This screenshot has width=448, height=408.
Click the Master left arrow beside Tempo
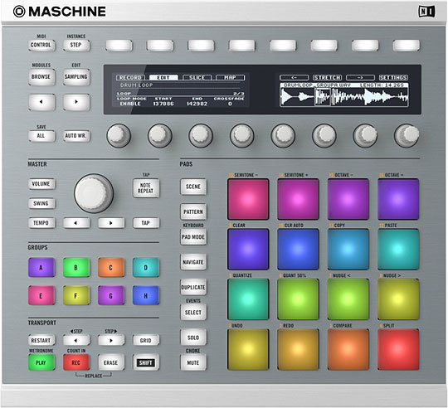(x=76, y=223)
